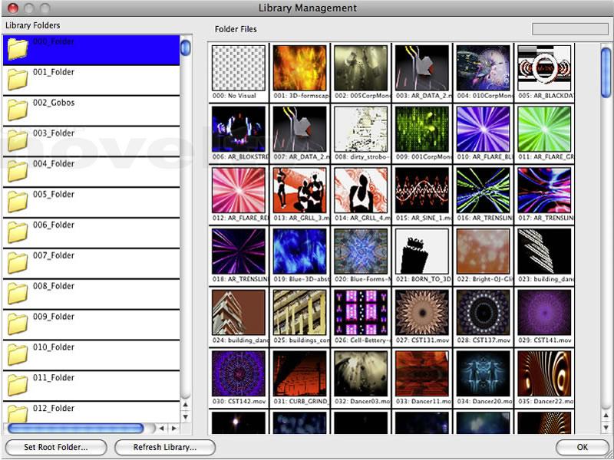This screenshot has height=460, width=614.
Task: Click the 015: AR_SINE_1 waveform thumbnail
Action: (x=421, y=190)
